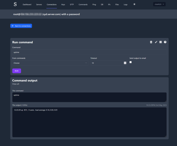
Task: Click the edit pencil icon
Action: pos(156,42)
